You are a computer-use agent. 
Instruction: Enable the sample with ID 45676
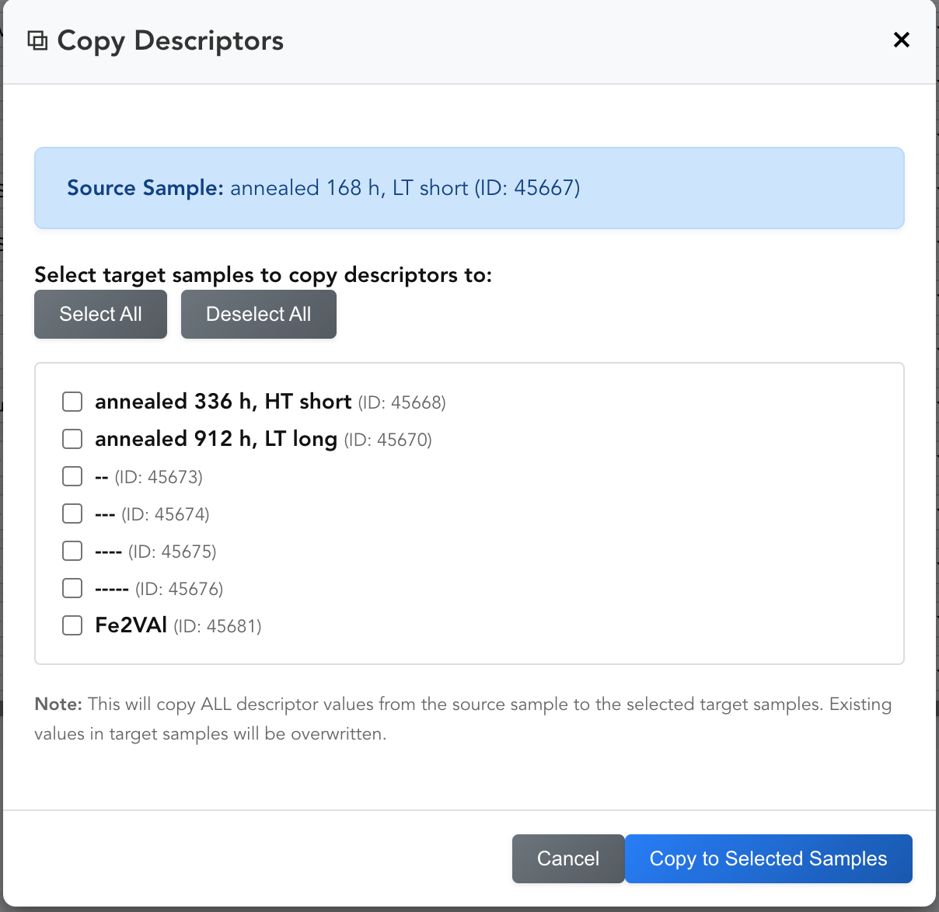[72, 588]
